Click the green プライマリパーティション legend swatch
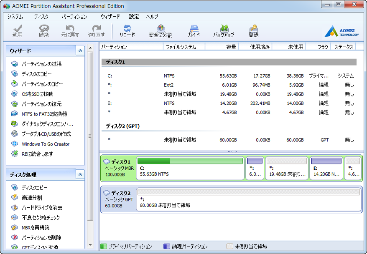Image resolution: width=367 pixels, height=254 pixels. 103,246
